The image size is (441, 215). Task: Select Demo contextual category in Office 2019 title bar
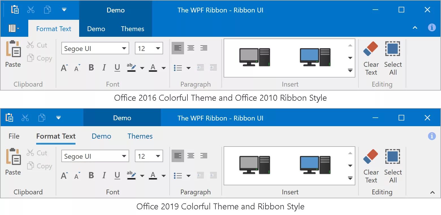(x=122, y=118)
